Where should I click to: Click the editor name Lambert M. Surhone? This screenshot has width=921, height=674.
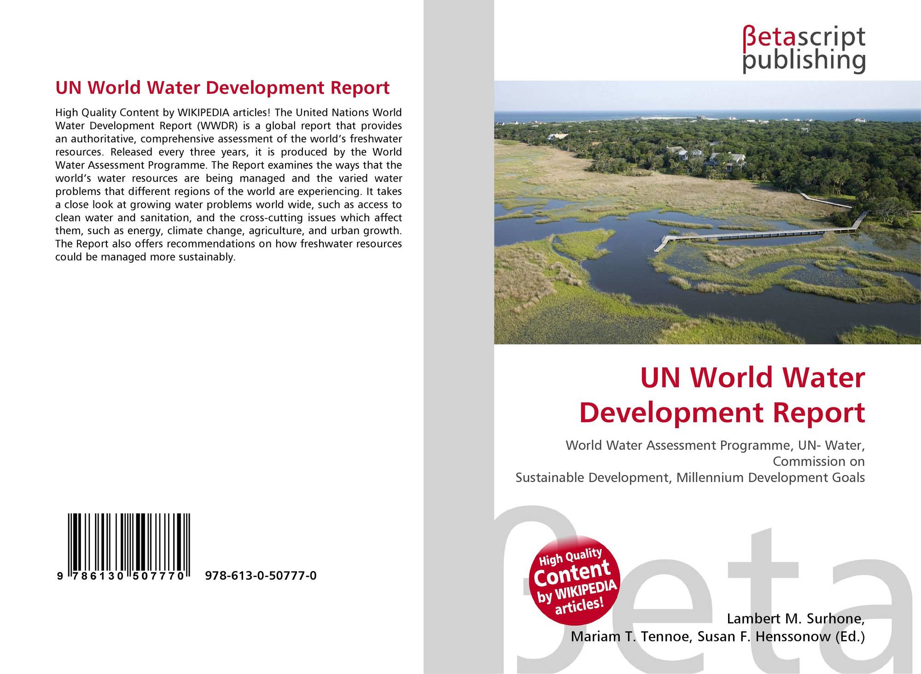coord(795,619)
